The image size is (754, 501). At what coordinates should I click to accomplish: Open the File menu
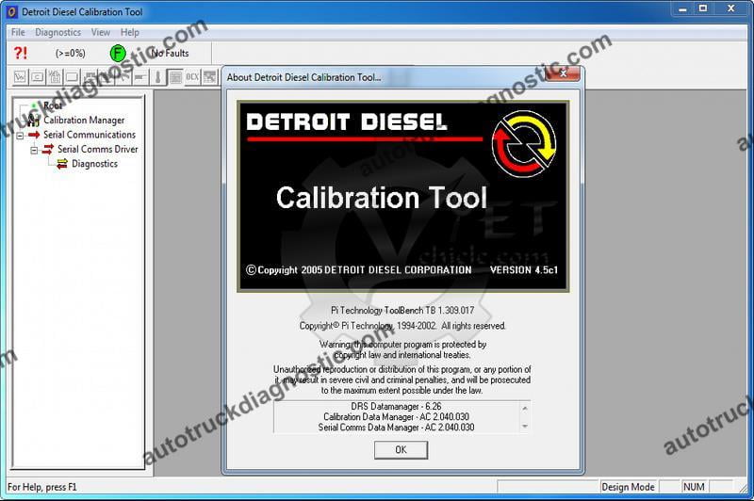tap(18, 32)
